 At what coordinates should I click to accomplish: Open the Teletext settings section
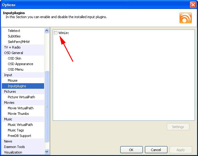click(14, 31)
